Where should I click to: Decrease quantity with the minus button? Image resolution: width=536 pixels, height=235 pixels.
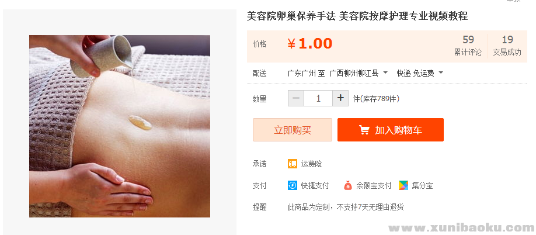point(296,98)
